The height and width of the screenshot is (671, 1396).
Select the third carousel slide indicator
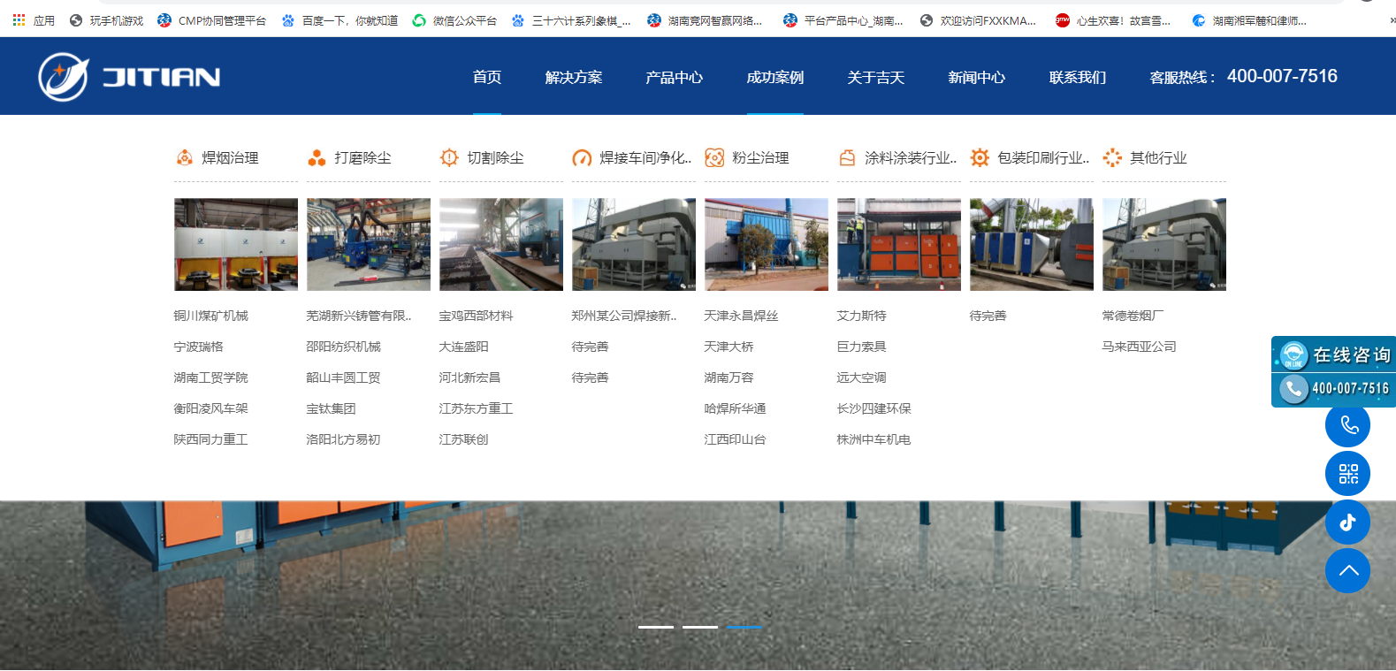click(744, 627)
